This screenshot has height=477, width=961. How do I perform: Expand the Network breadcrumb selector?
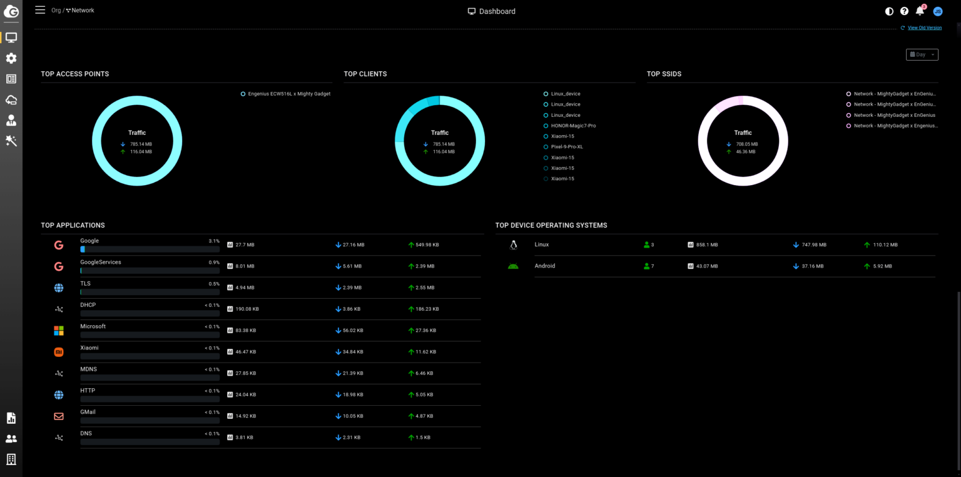coord(82,10)
